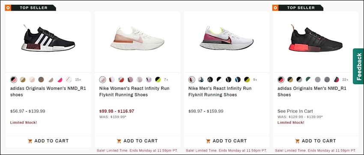Open the Nike Women's React Infinity Run title link
The height and width of the screenshot is (155, 364).
134,92
